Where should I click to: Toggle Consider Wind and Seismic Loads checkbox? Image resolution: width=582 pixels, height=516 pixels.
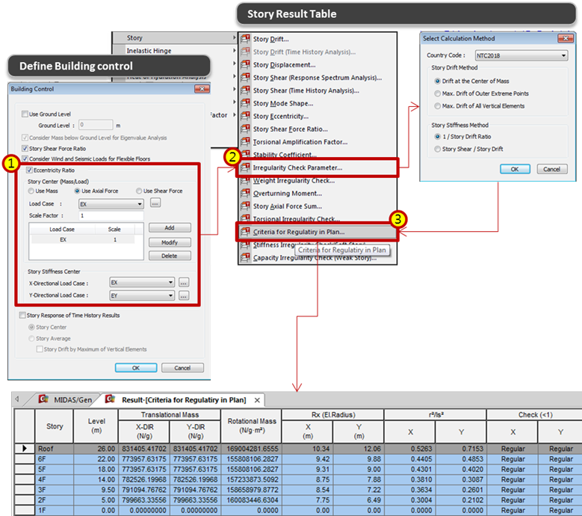25,159
